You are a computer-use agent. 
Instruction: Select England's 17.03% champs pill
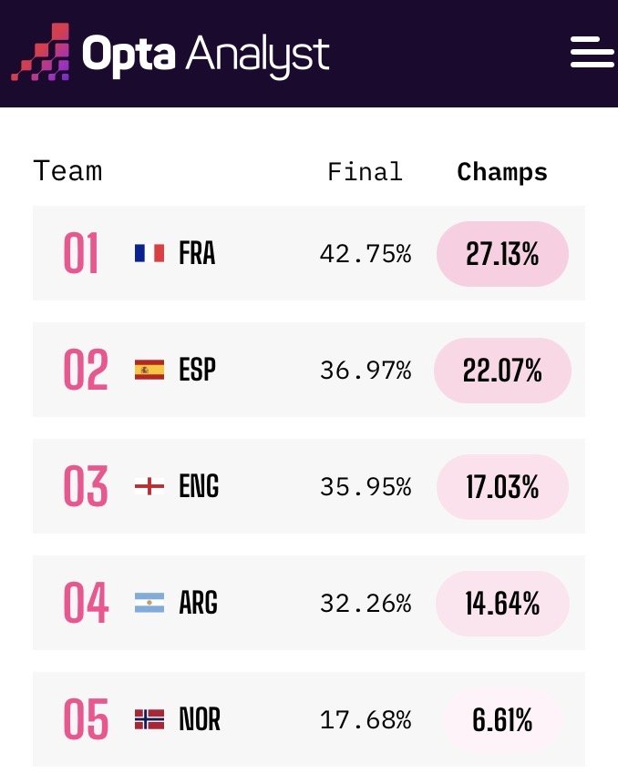[502, 486]
